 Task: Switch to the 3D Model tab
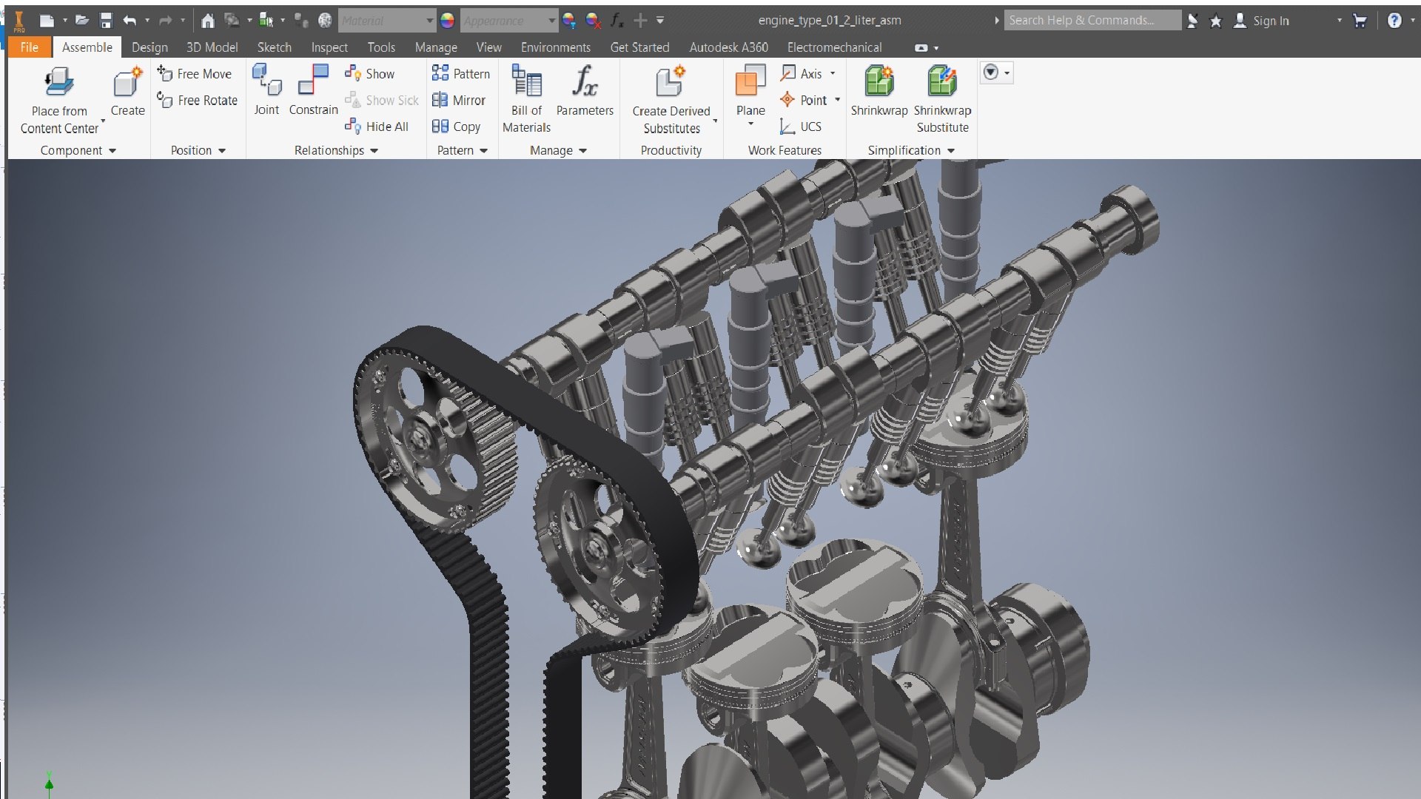tap(212, 47)
